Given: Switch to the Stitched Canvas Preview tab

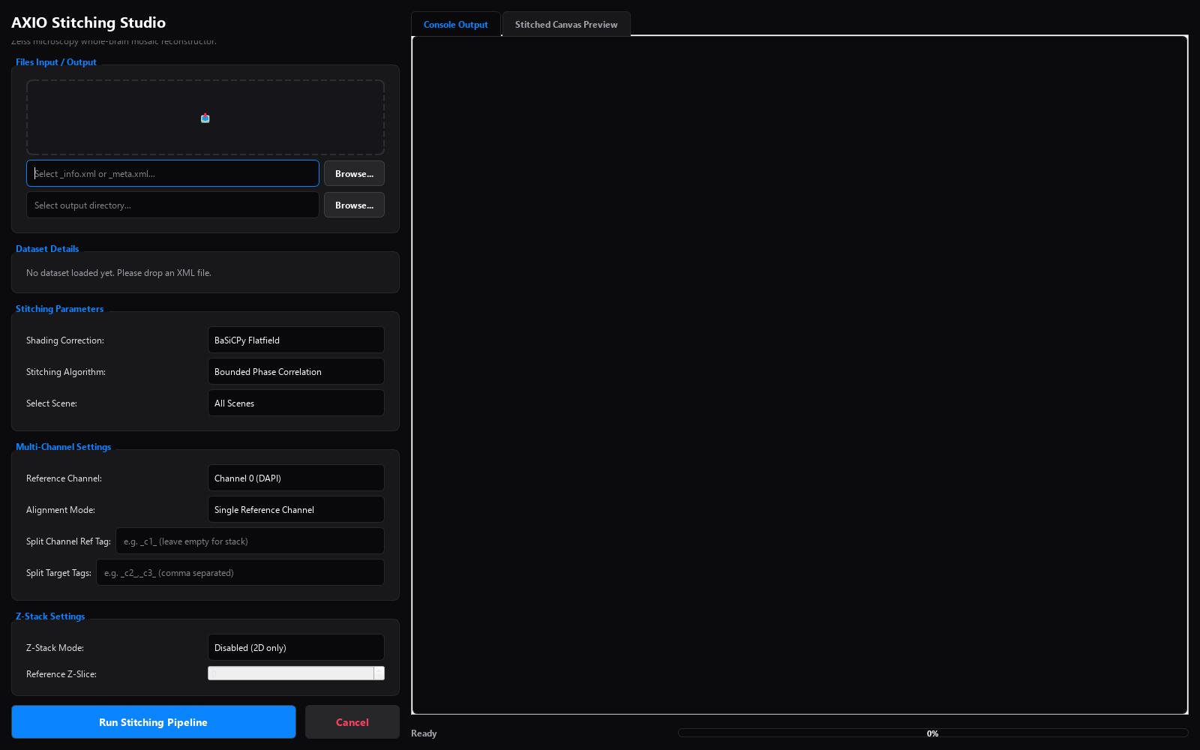Looking at the screenshot, I should (566, 24).
